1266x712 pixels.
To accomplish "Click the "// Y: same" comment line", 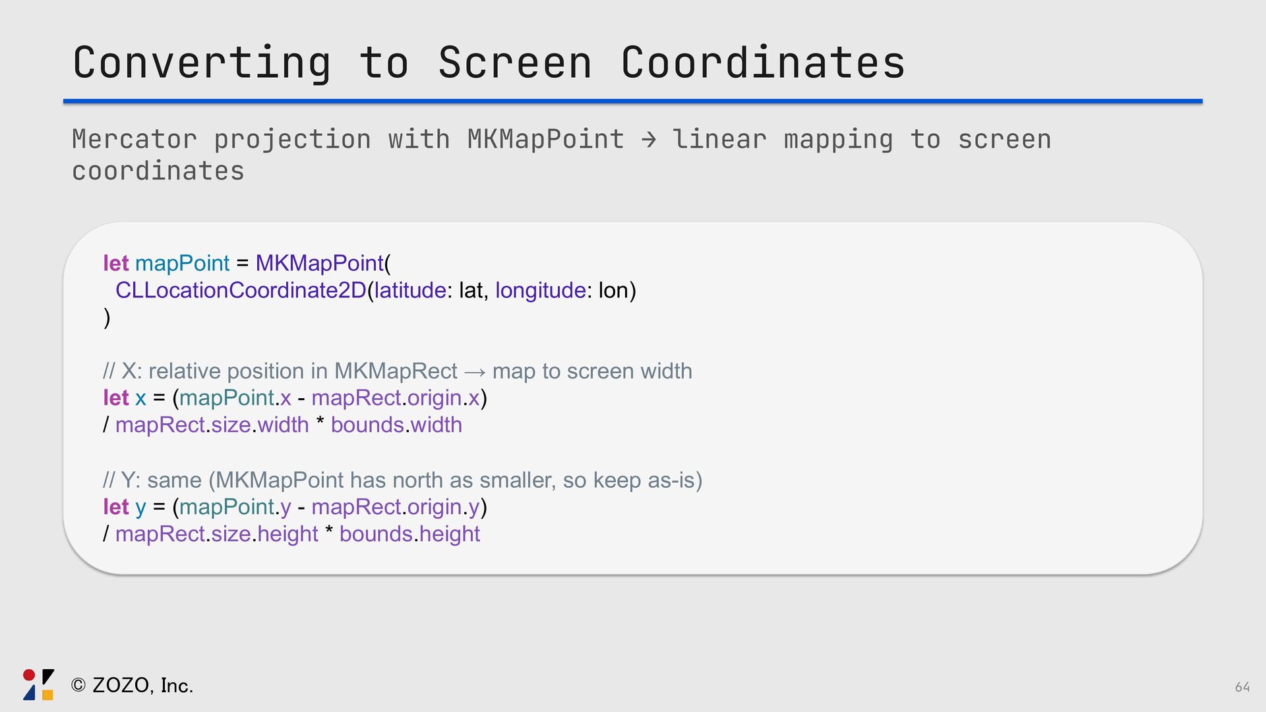I will pos(402,480).
